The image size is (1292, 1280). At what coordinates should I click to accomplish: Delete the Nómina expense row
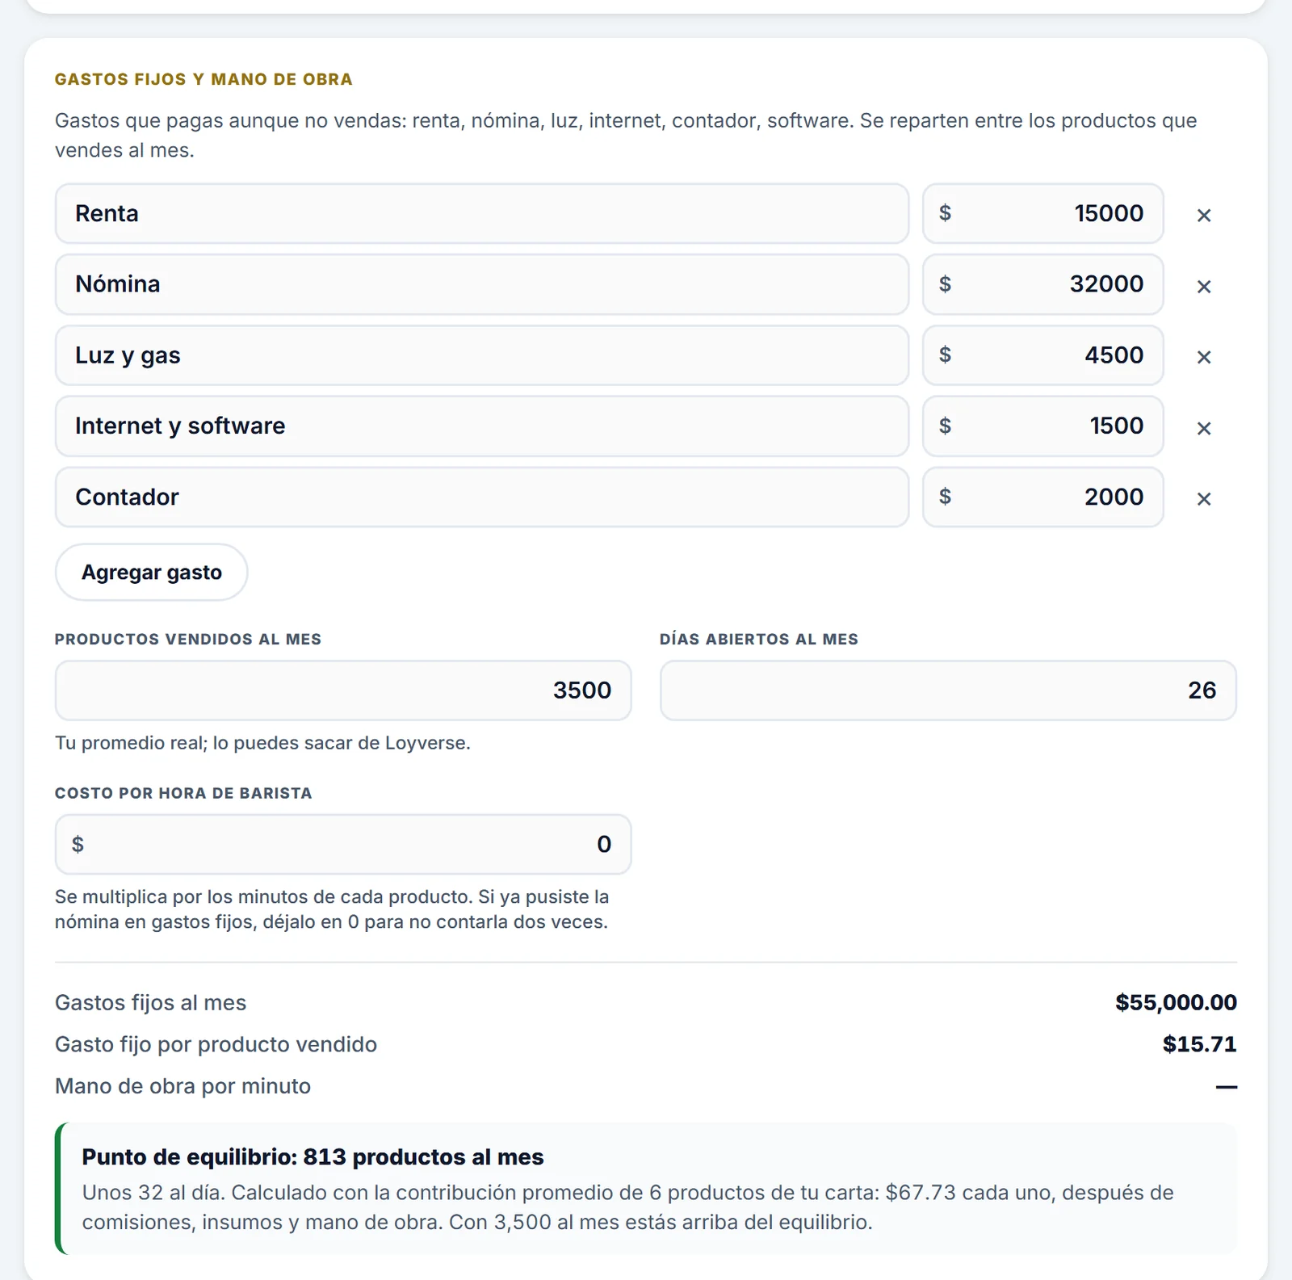pos(1203,286)
